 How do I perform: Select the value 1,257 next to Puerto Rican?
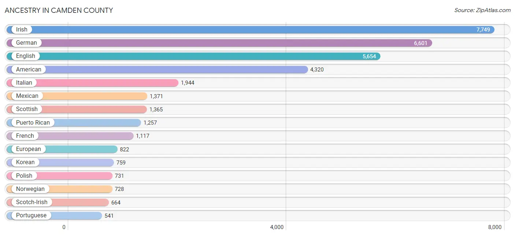[x=150, y=123]
